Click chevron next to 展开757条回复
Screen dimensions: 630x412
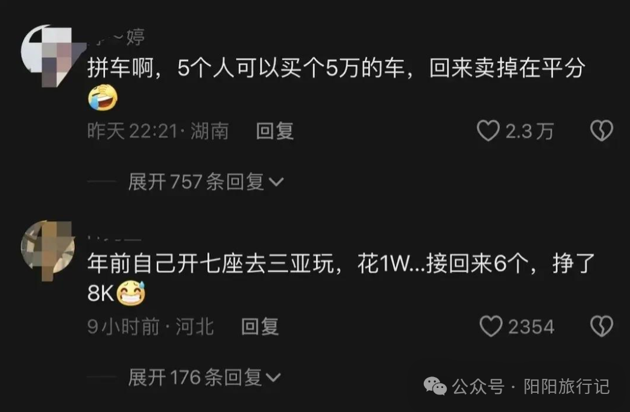coord(277,183)
